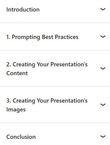This screenshot has height=145, width=110.
Task: Click the word Content in section 2
Action: coord(17,73)
